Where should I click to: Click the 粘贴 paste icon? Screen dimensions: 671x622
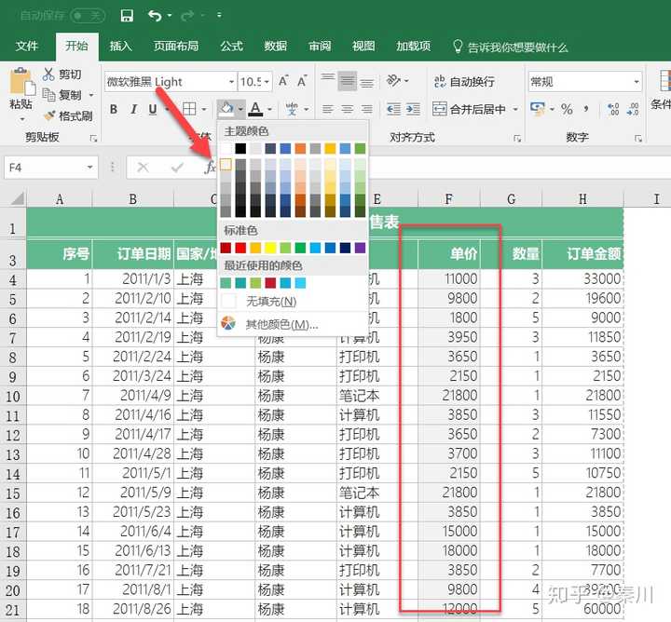pyautogui.click(x=21, y=82)
